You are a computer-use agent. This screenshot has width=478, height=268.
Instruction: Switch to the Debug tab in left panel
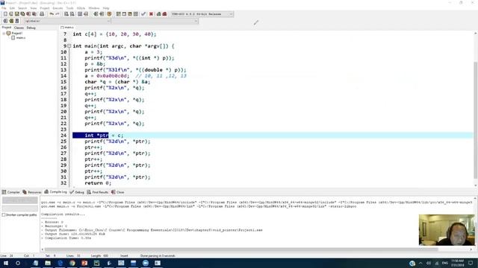[x=31, y=28]
